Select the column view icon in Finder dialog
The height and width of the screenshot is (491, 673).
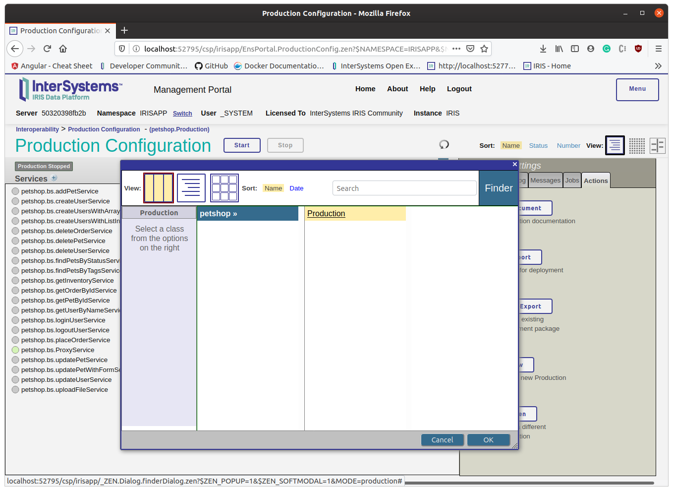[159, 188]
